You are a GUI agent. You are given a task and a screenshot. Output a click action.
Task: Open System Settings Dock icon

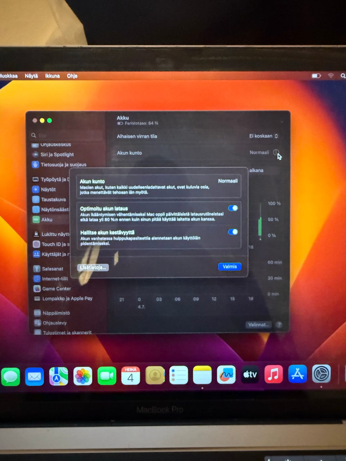point(321,373)
